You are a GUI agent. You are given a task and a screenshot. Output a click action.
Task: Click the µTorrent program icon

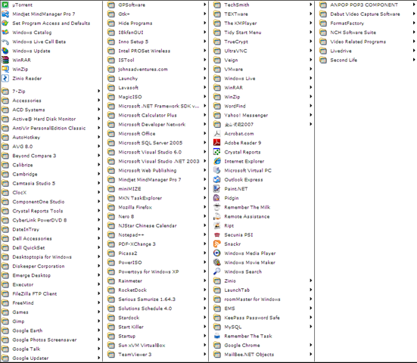5,5
